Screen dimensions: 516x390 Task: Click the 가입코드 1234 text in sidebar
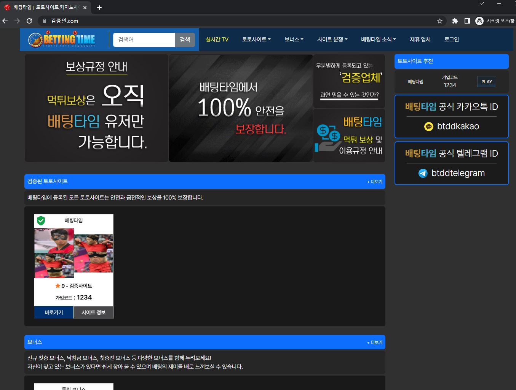point(450,81)
